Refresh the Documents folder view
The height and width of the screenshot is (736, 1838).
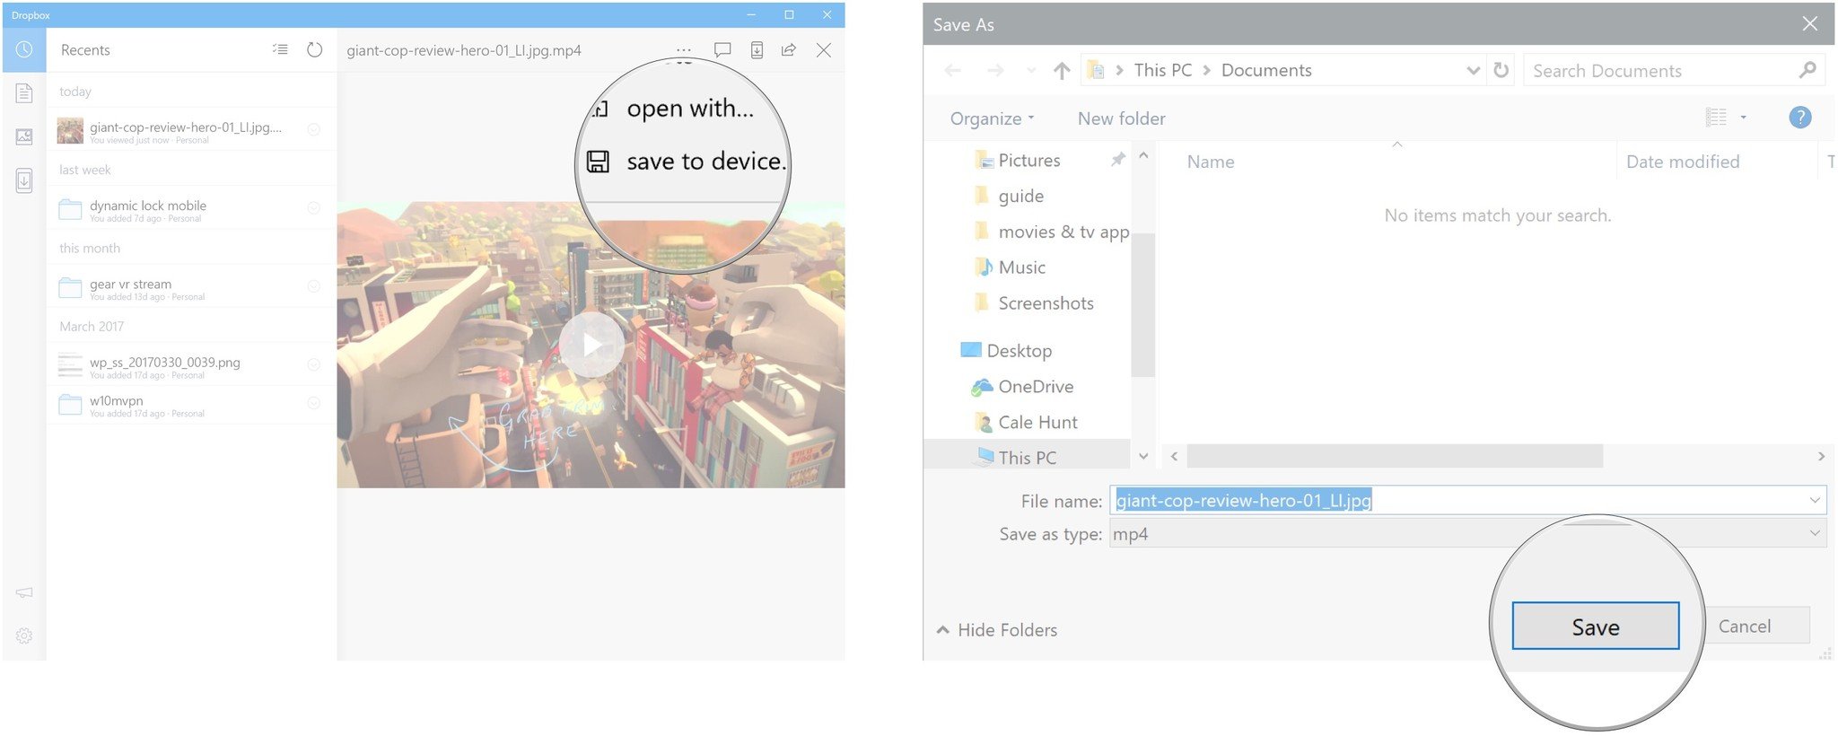point(1501,70)
